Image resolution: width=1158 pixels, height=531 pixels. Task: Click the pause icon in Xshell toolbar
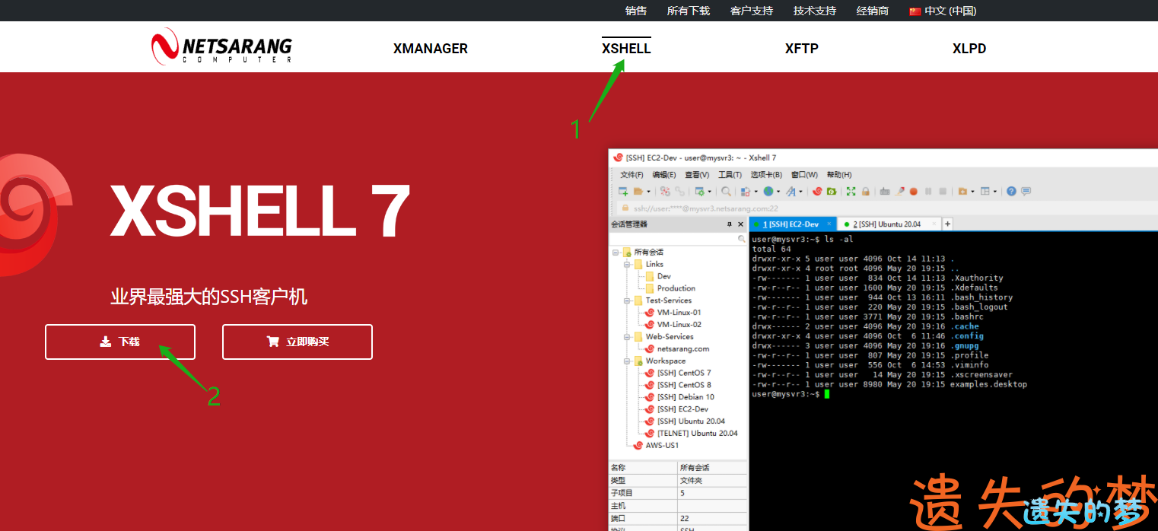click(x=928, y=191)
